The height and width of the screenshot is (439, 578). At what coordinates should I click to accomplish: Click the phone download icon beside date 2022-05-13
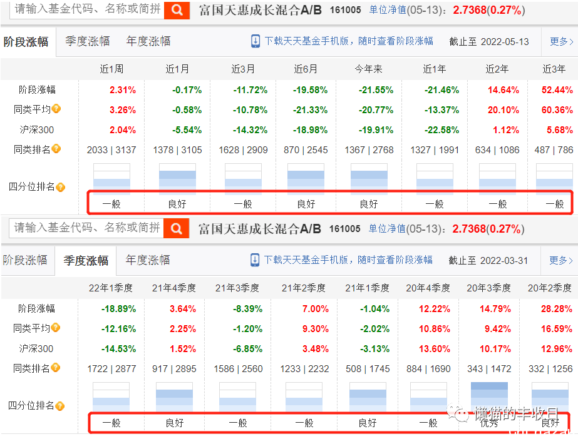(255, 41)
